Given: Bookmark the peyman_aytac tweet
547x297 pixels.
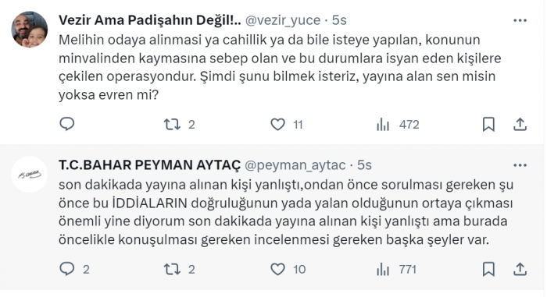Looking at the screenshot, I should 488,269.
